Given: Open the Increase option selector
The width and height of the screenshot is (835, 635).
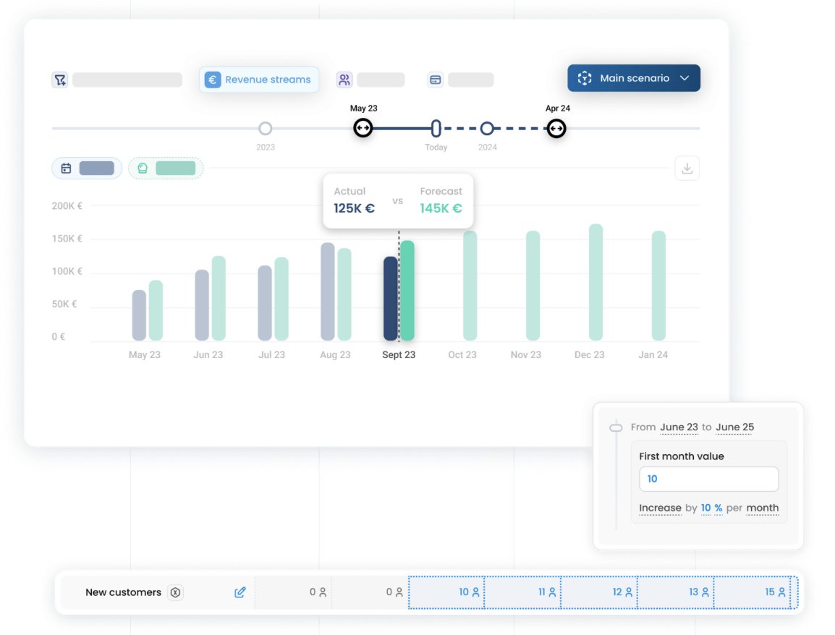Looking at the screenshot, I should pyautogui.click(x=661, y=508).
